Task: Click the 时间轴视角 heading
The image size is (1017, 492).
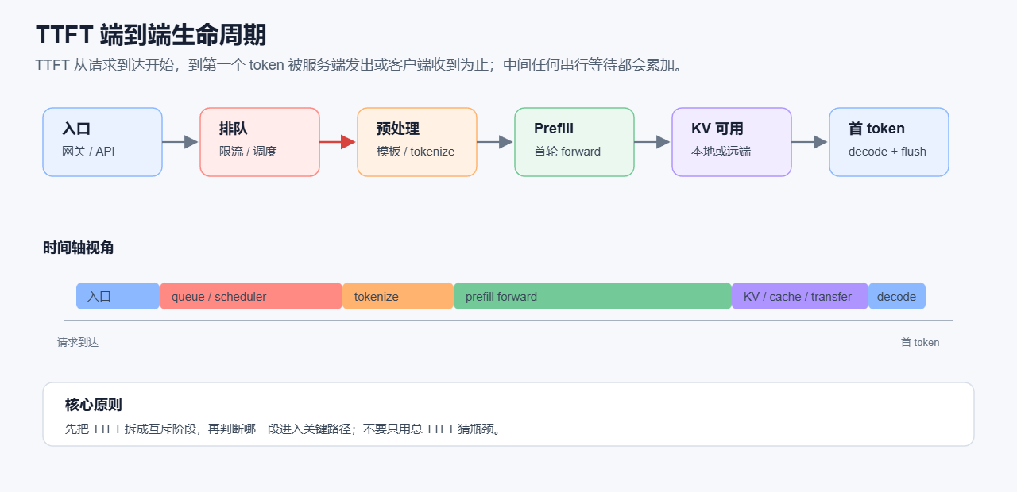Action: pyautogui.click(x=79, y=248)
